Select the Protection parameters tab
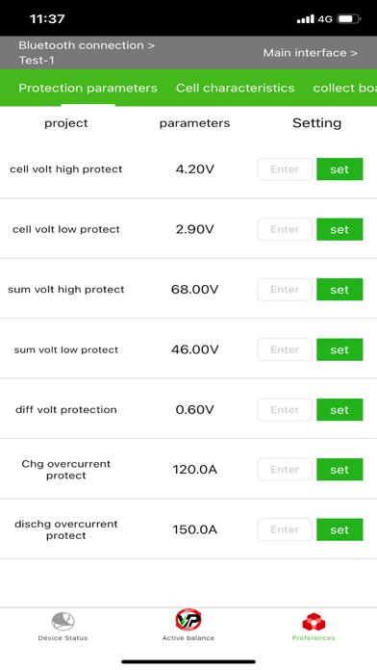377x670 pixels. click(x=88, y=88)
